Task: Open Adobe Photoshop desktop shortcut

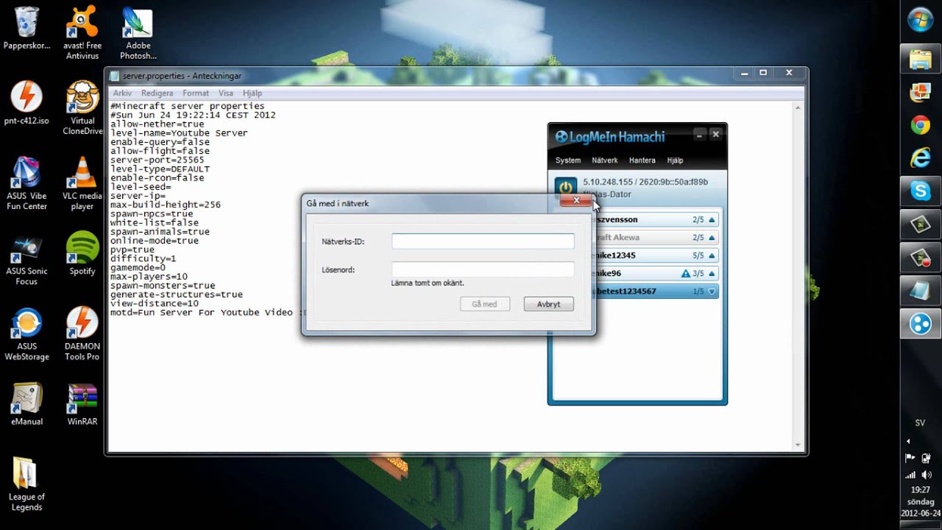Action: coord(138,32)
